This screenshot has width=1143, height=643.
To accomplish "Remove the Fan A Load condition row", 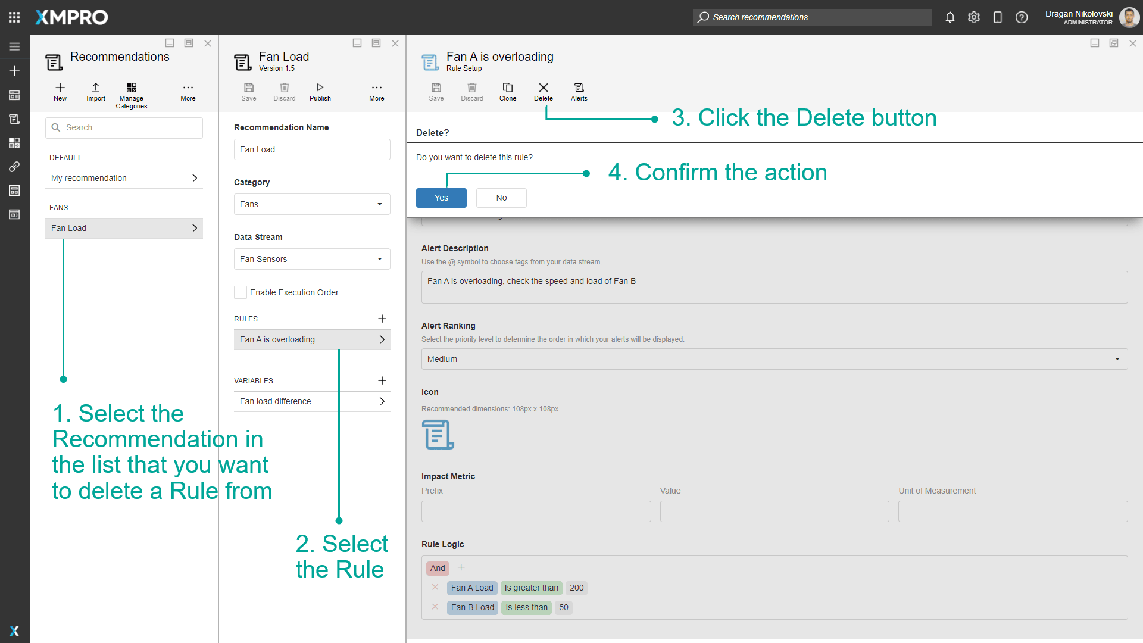I will pyautogui.click(x=435, y=588).
